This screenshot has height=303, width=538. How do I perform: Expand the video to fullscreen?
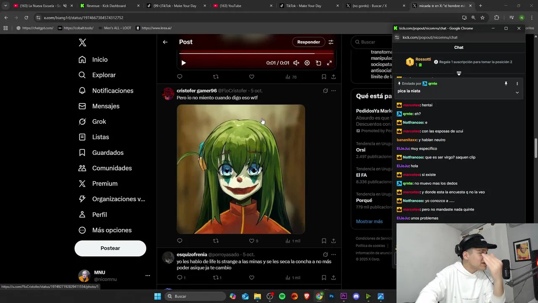[x=329, y=63]
